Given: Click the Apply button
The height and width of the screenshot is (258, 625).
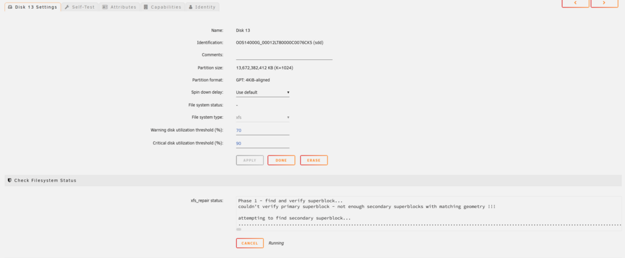Looking at the screenshot, I should tap(250, 160).
